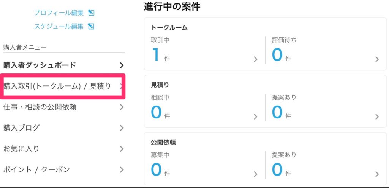Image resolution: width=389 pixels, height=188 pixels.
Task: Go to 購入ブログ in sidebar
Action: 63,128
